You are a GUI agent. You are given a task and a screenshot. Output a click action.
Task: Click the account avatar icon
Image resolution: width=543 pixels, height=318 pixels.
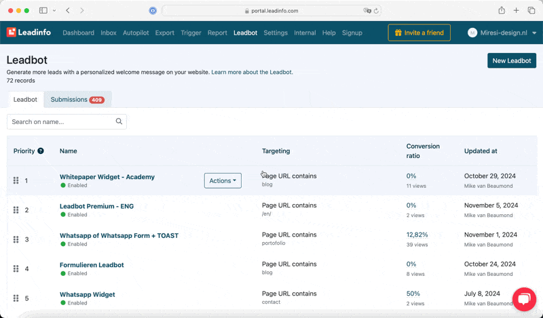point(472,33)
